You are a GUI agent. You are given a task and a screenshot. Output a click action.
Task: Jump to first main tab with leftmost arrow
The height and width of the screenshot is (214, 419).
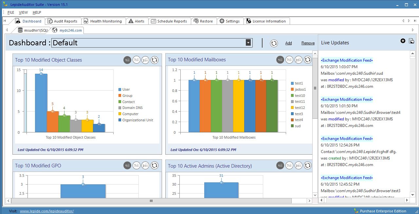pos(5,21)
